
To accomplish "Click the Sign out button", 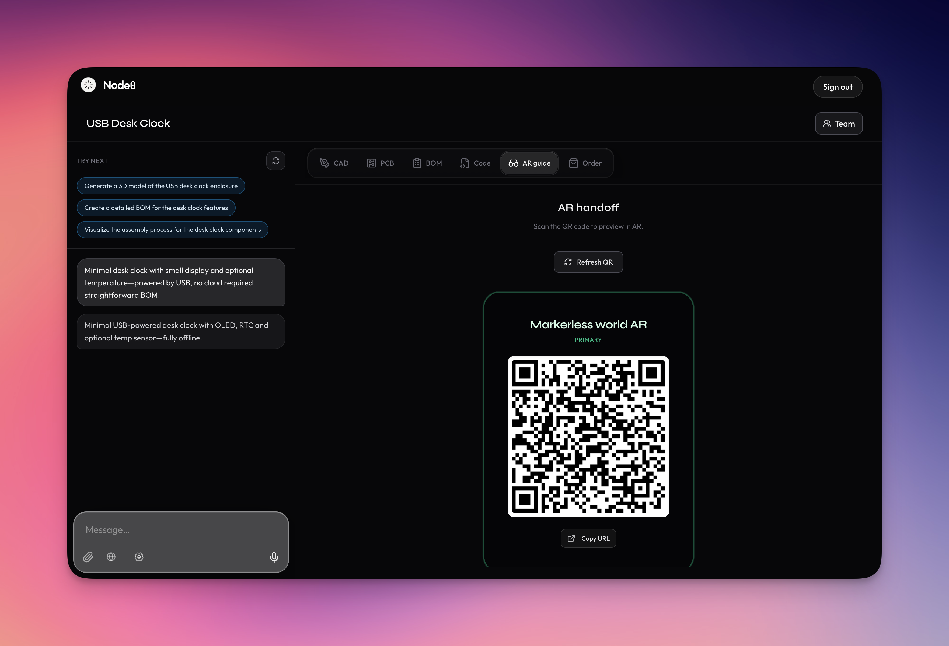I will click(837, 87).
